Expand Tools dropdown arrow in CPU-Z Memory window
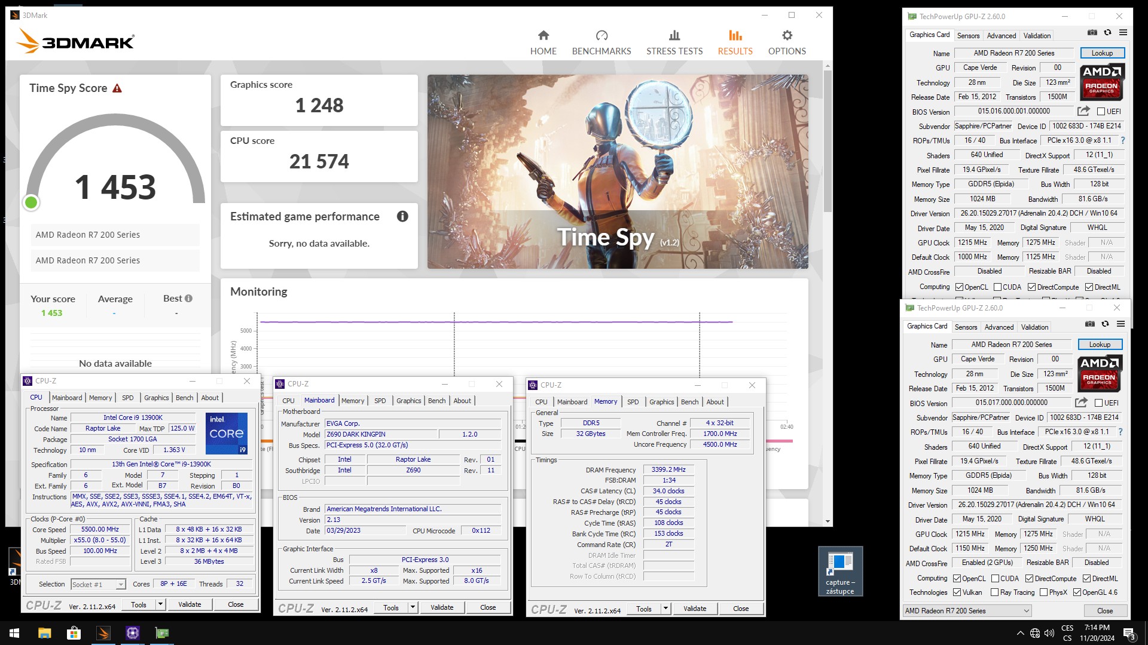Image resolution: width=1148 pixels, height=645 pixels. point(665,609)
